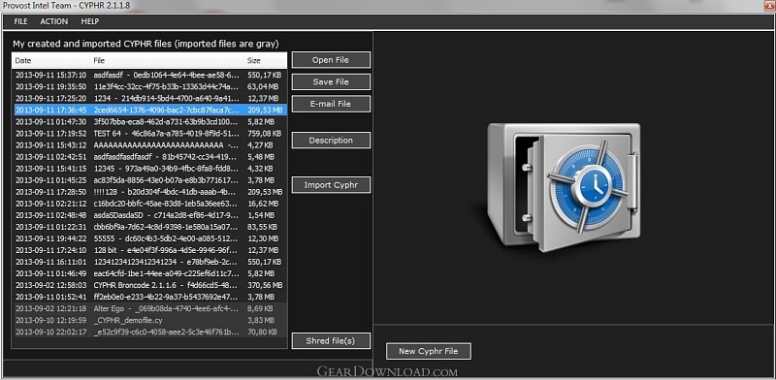Select the eac64cfd-1be1 file row
The height and width of the screenshot is (380, 776).
click(149, 273)
